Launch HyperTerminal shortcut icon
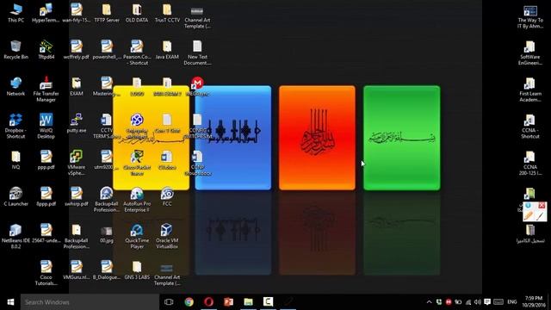Screen dimensions: 551x310 [46, 14]
